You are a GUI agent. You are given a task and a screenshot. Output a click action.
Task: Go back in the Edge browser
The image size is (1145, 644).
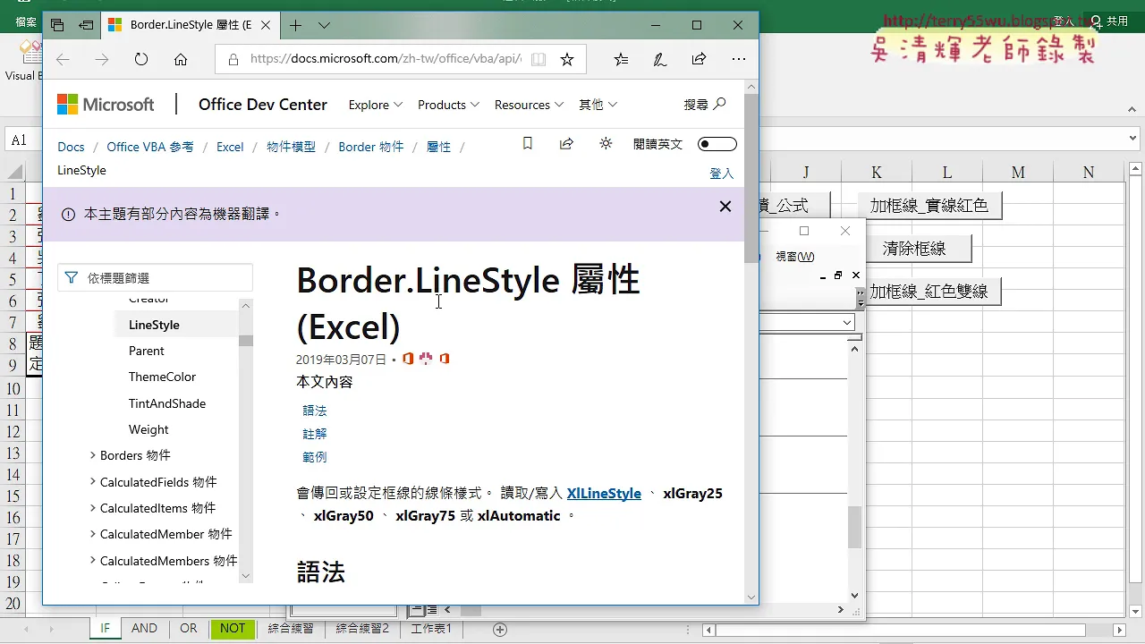pyautogui.click(x=63, y=60)
